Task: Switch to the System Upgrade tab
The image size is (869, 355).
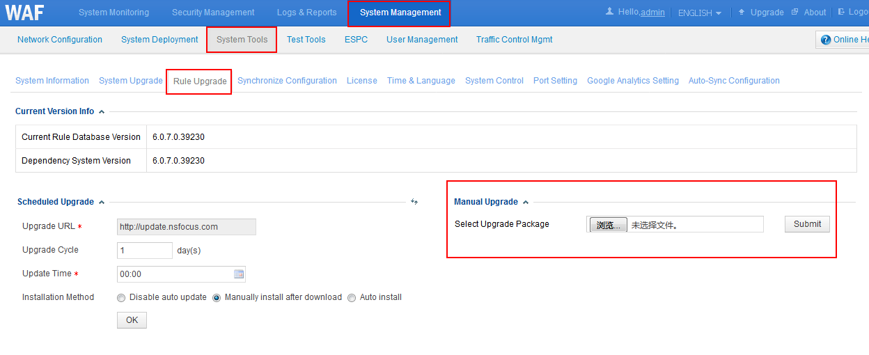Action: 130,81
